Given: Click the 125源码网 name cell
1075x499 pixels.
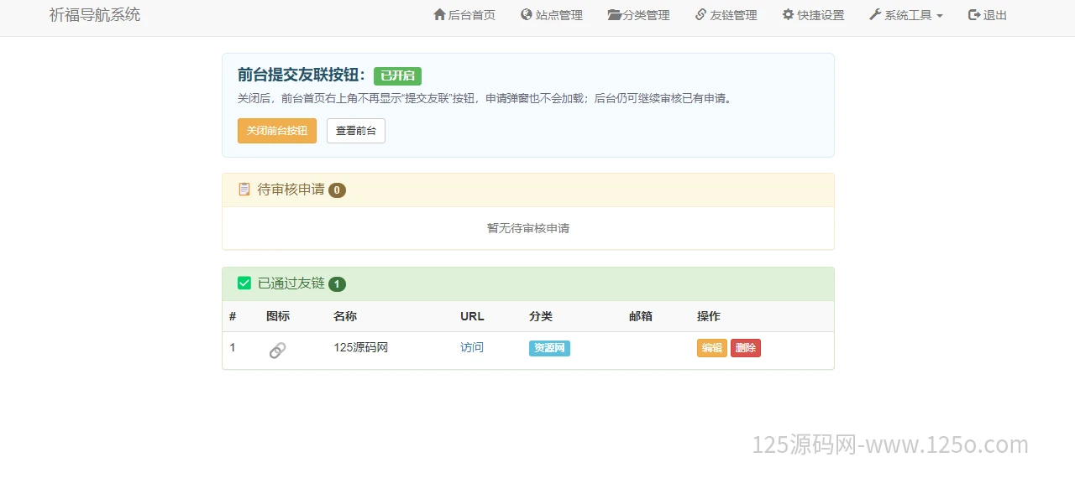Looking at the screenshot, I should (x=361, y=347).
